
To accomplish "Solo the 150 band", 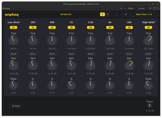I will tap(33, 54).
